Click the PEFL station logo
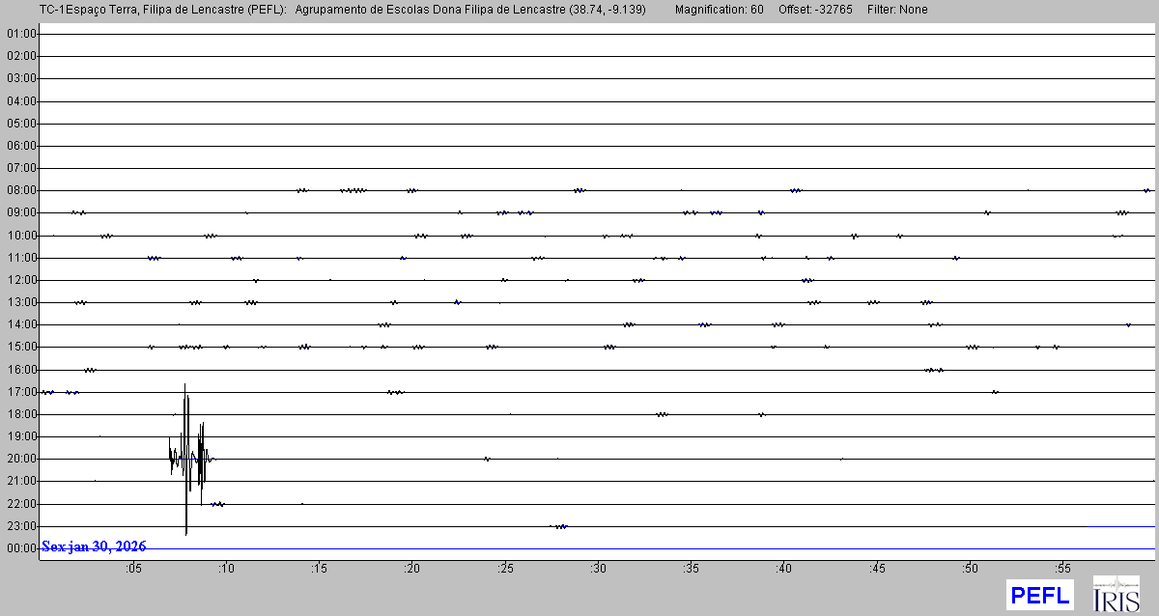 (x=1039, y=594)
